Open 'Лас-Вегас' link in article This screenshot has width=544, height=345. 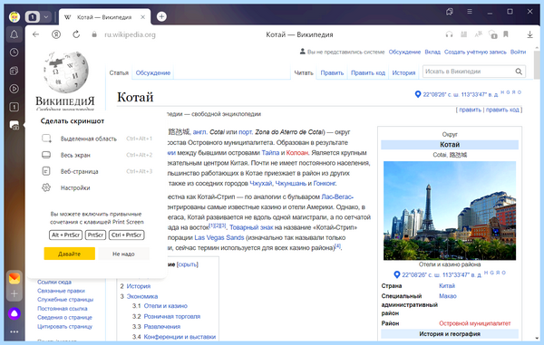[337, 196]
